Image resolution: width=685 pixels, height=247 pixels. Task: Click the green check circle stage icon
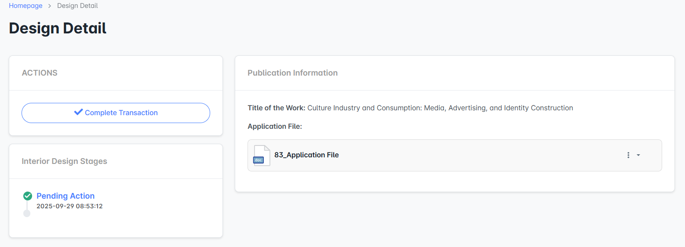pos(27,196)
